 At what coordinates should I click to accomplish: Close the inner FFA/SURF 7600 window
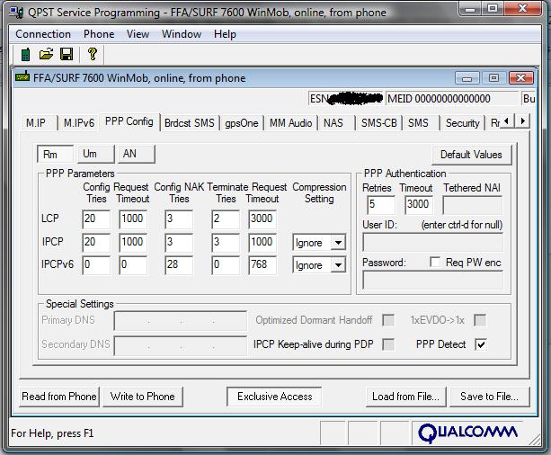(521, 78)
